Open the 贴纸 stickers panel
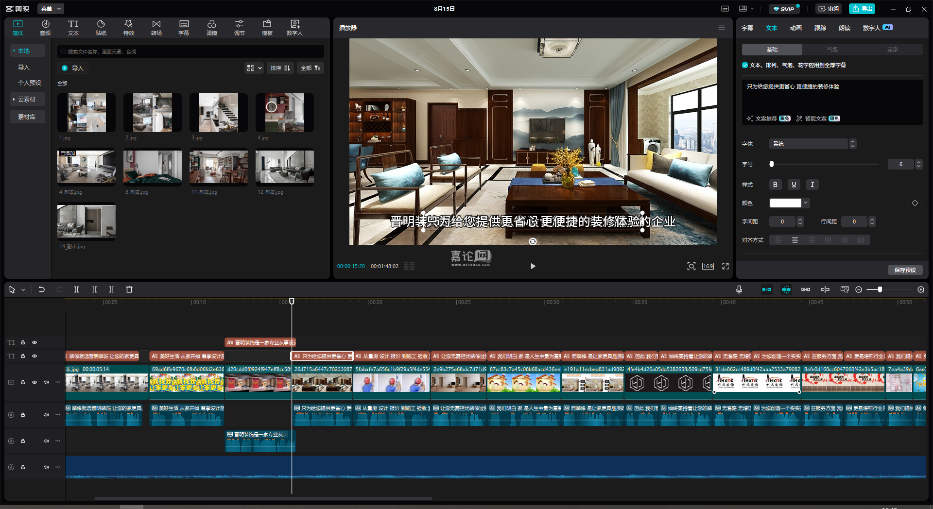Screen dimensions: 933x509 (101, 28)
